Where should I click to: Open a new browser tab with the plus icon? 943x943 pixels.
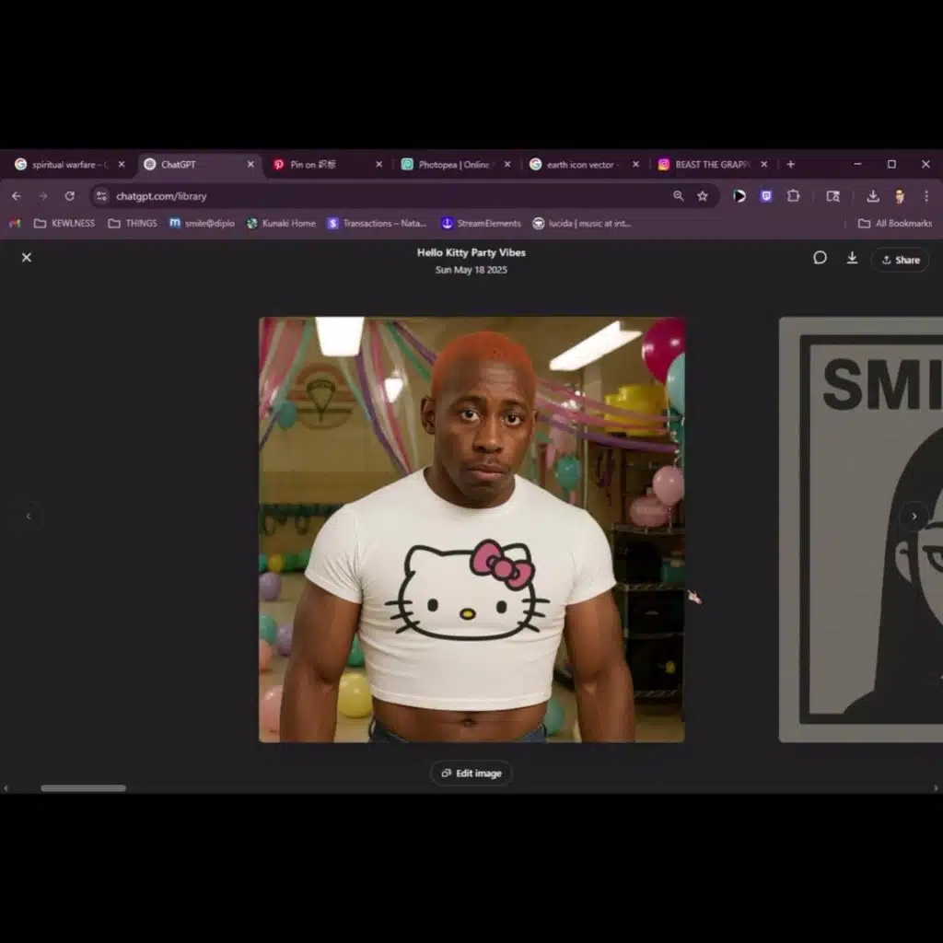pyautogui.click(x=791, y=164)
